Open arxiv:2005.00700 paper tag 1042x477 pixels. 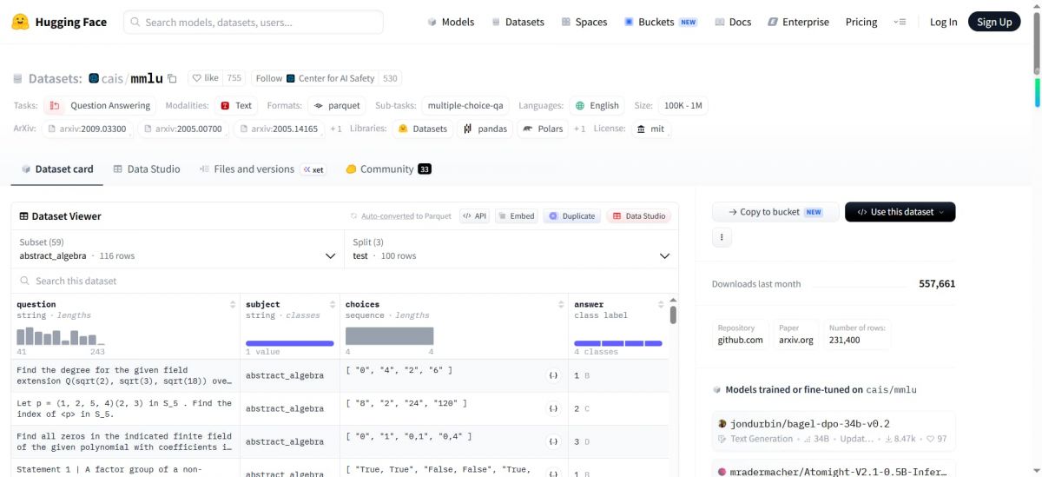tap(183, 129)
